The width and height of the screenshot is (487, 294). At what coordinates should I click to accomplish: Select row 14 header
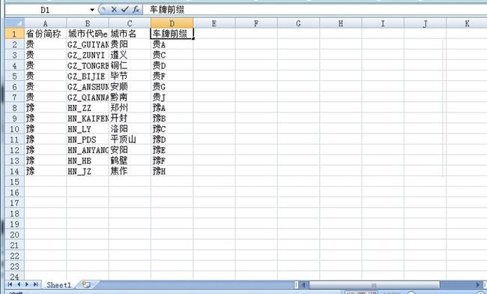point(14,171)
